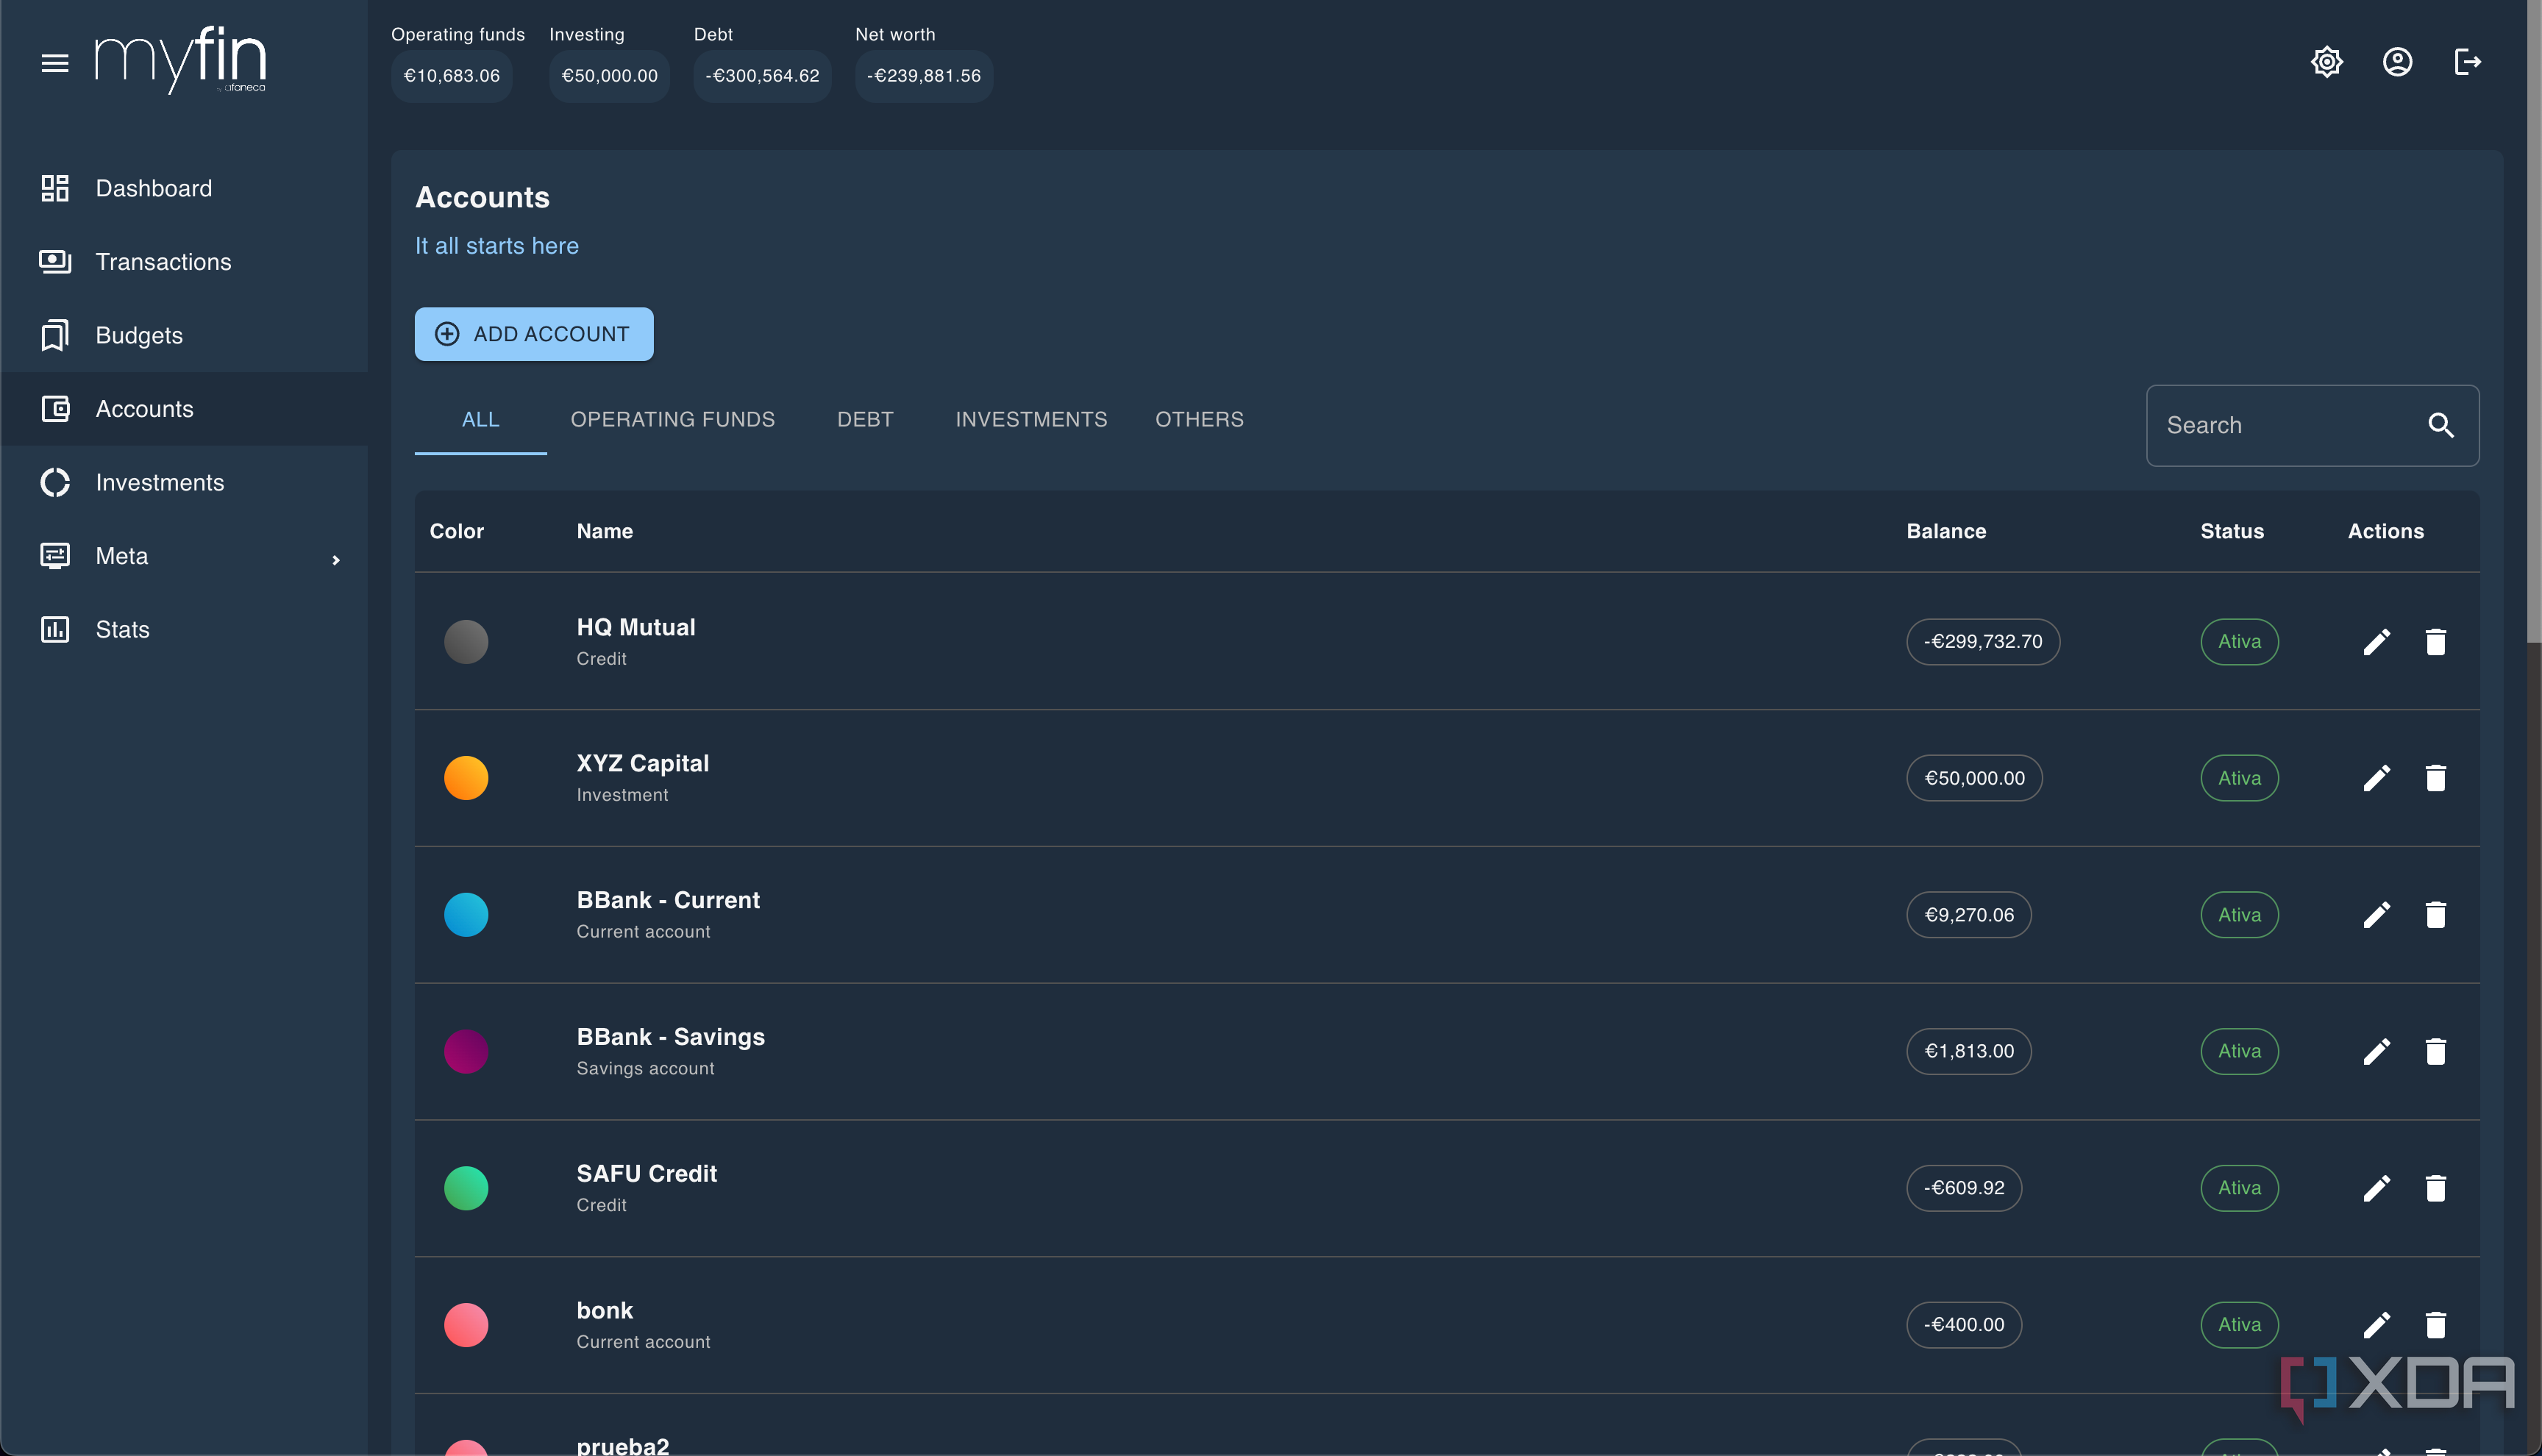Expand the Meta submenu arrow

pyautogui.click(x=336, y=559)
